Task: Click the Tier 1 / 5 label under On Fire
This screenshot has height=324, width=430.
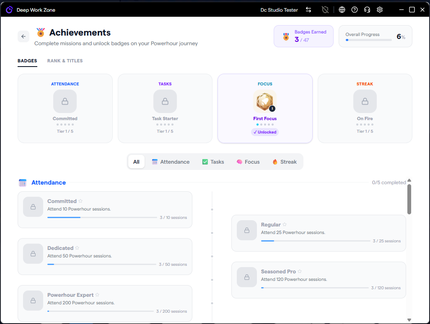Action: pos(365,131)
